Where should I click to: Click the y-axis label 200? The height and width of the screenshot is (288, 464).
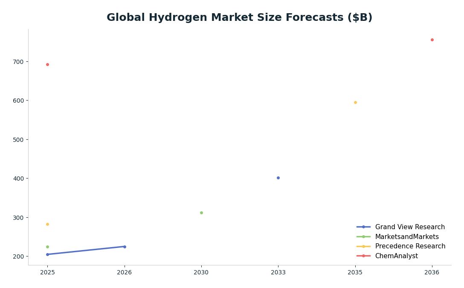(18, 256)
